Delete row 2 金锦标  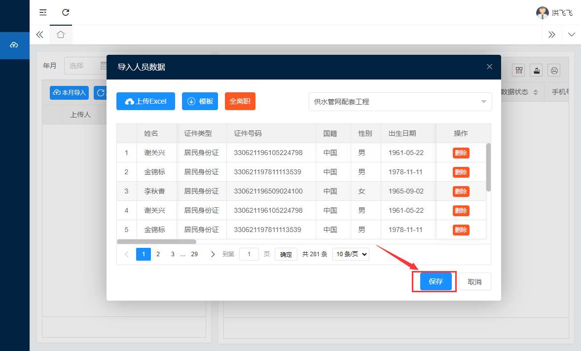tap(461, 172)
